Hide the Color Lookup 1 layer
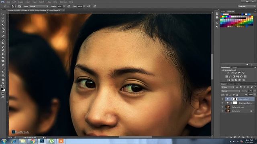Image resolution: width=257 pixels, height=144 pixels. (x=222, y=99)
